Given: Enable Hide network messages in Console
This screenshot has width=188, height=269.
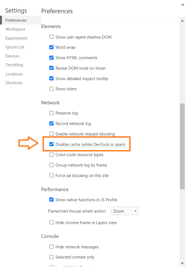Looking at the screenshot, I should (x=51, y=247).
